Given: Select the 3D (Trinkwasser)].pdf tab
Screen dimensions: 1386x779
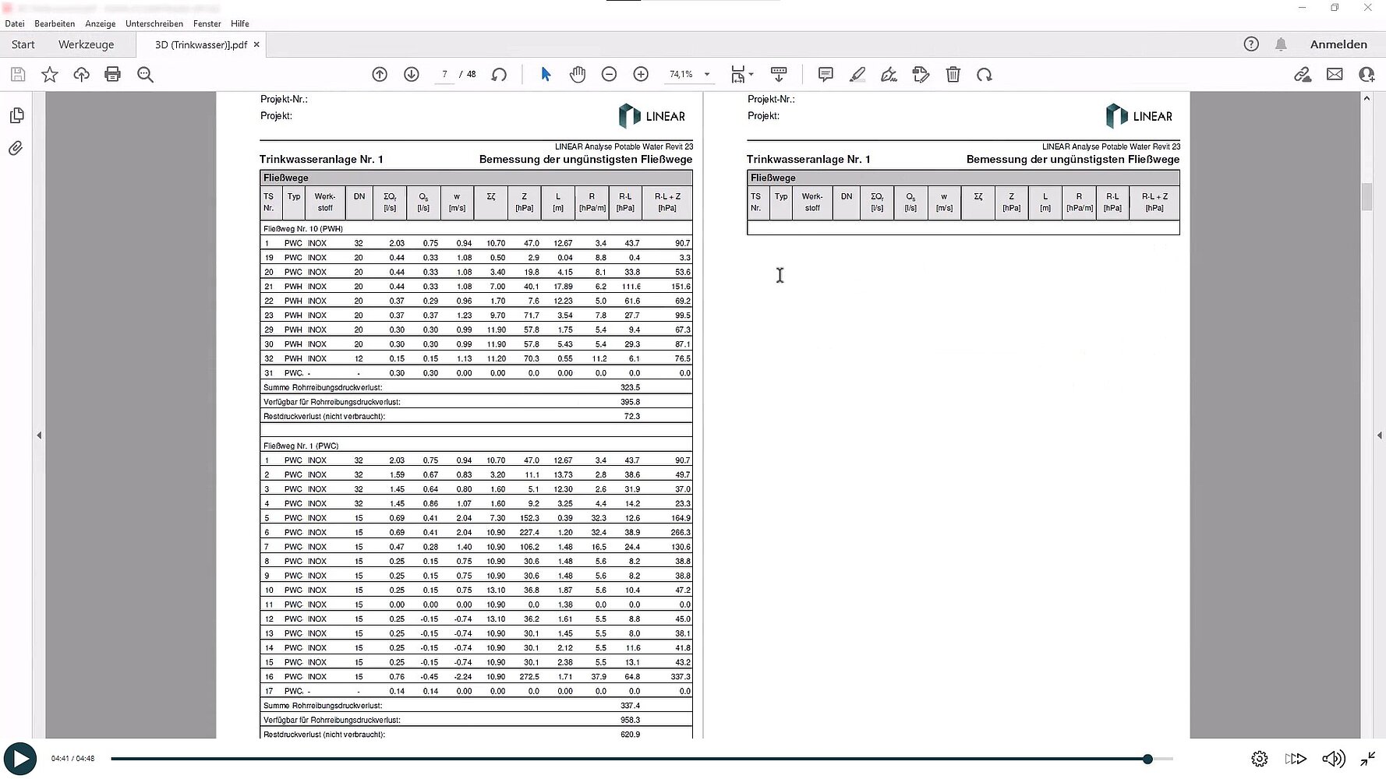Looking at the screenshot, I should (201, 44).
